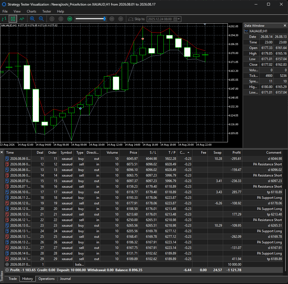Viewport: 288px width, 284px height.
Task: Open the View menu
Action: pyautogui.click(x=17, y=11)
